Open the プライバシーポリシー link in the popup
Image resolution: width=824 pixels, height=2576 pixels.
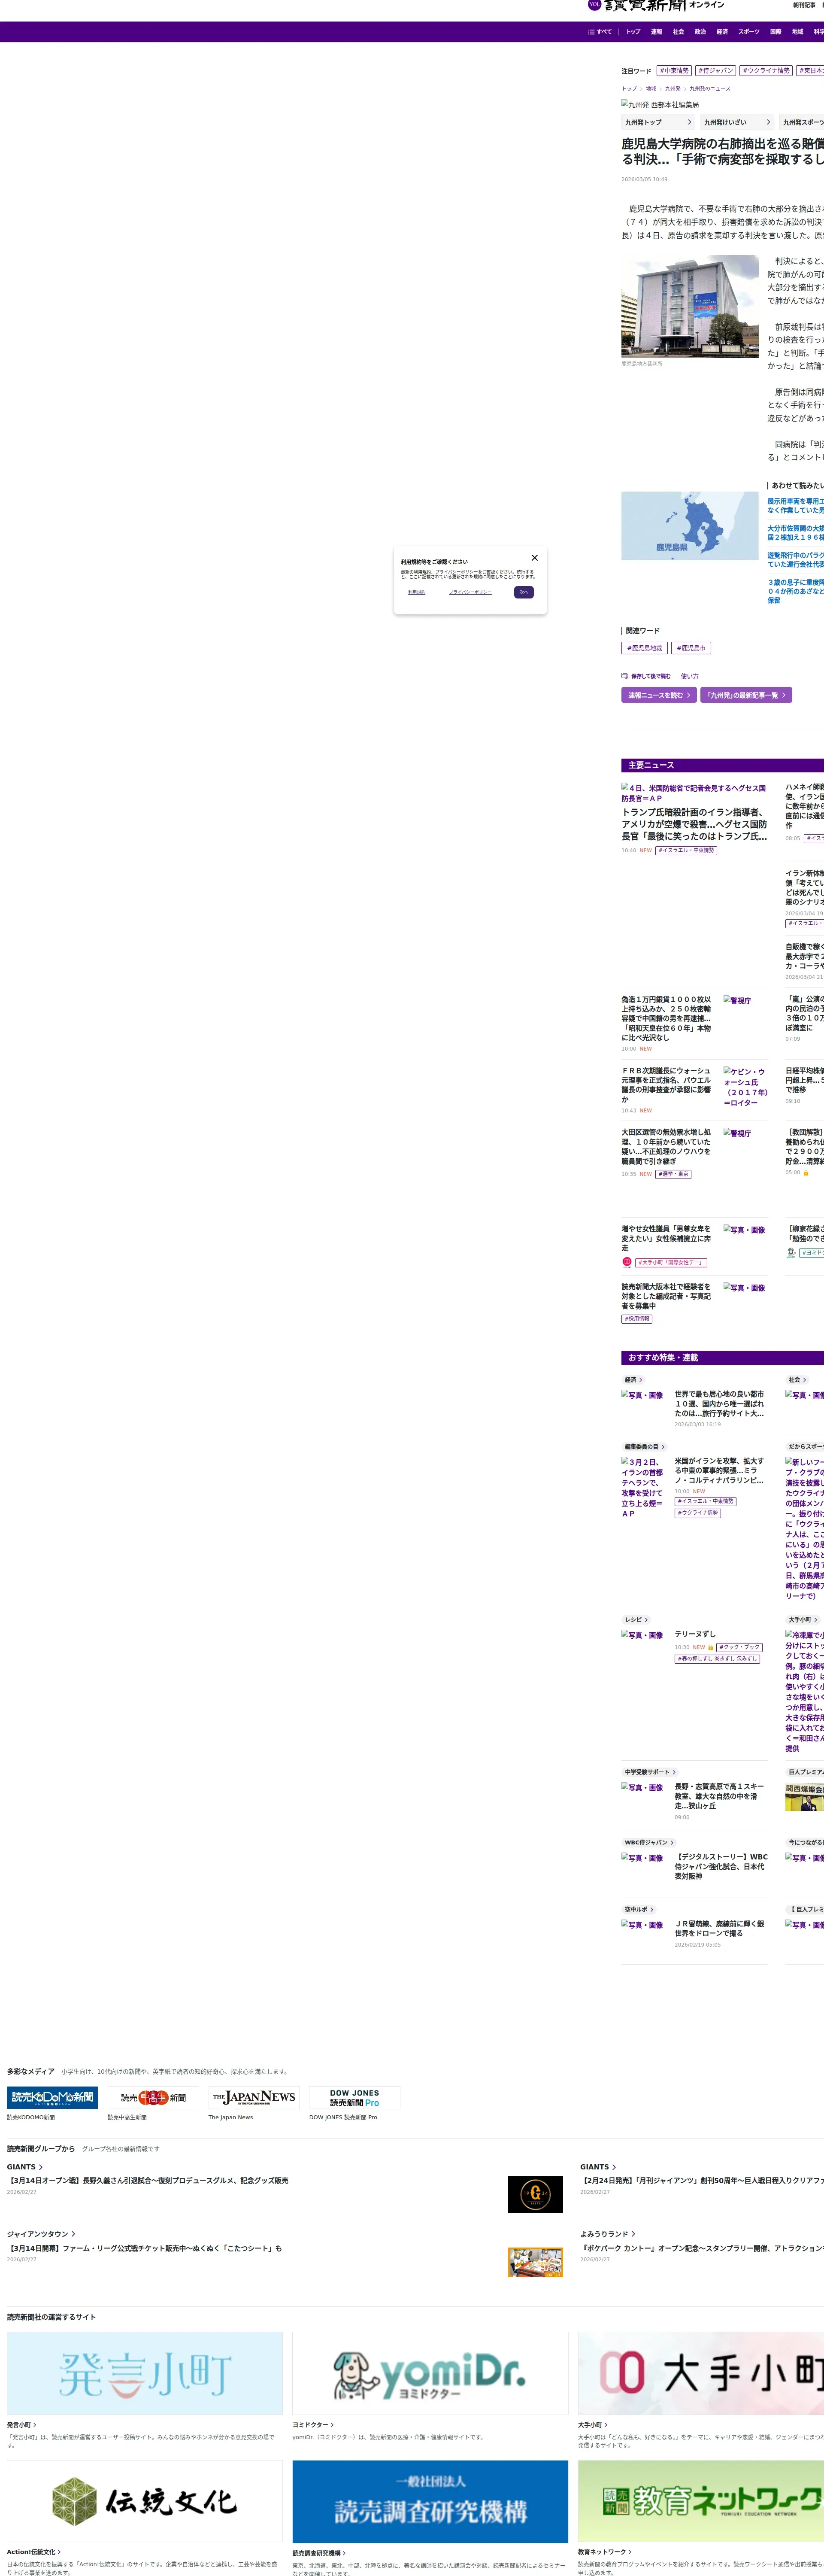point(470,592)
